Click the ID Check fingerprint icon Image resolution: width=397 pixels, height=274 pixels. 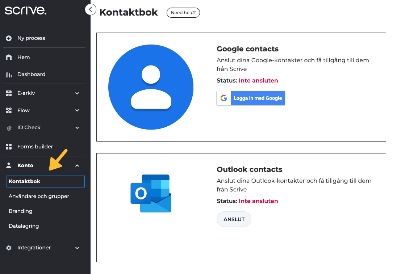point(9,128)
